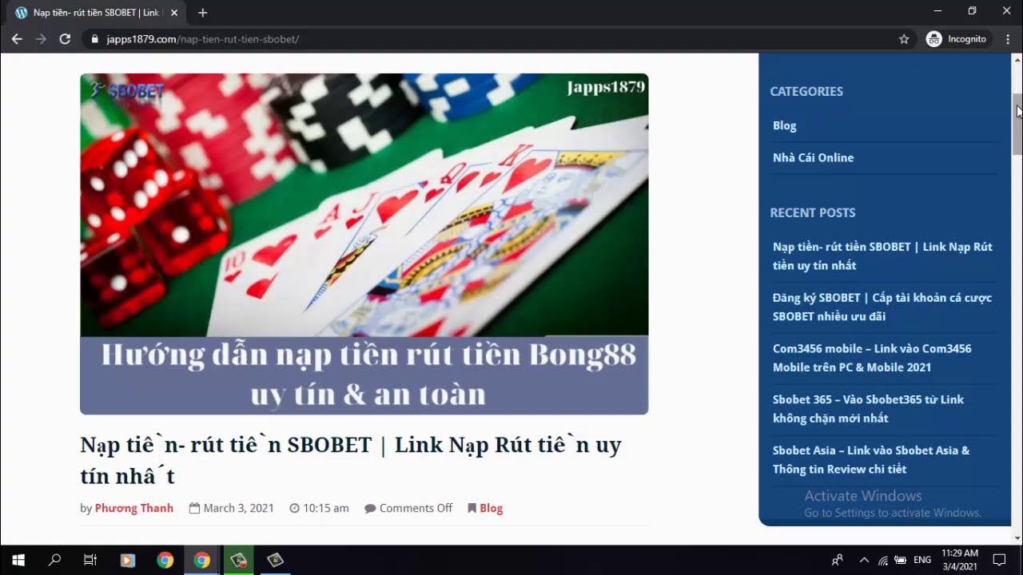The image size is (1023, 575).
Task: Go back to the previous page
Action: click(17, 38)
